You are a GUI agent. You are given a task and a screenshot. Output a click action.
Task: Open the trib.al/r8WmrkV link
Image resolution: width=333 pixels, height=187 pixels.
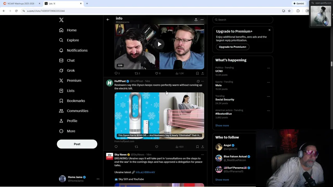pyautogui.click(x=145, y=172)
